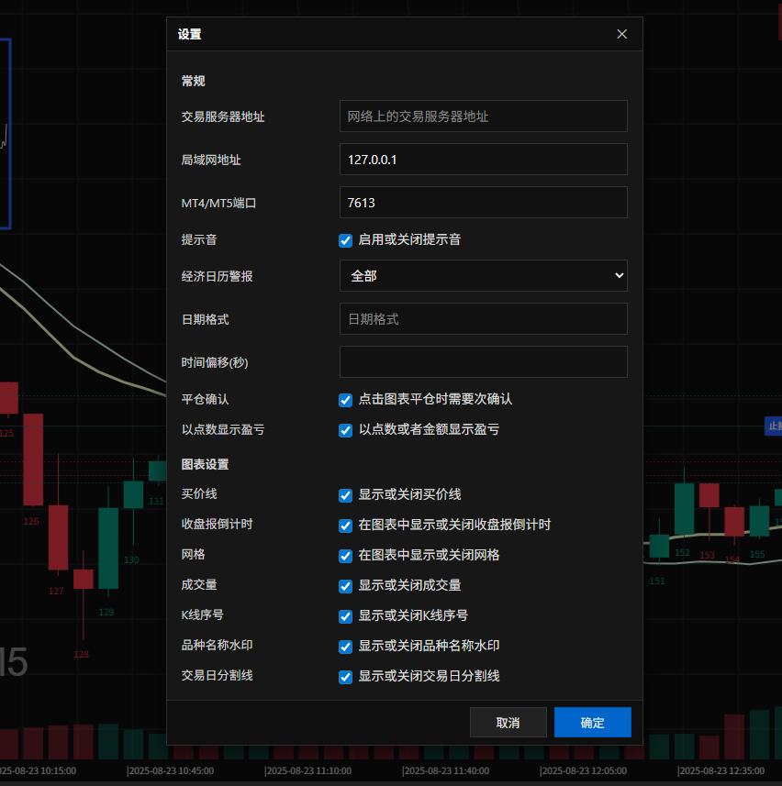Toggle the 成交量 volume checkbox

click(x=346, y=586)
